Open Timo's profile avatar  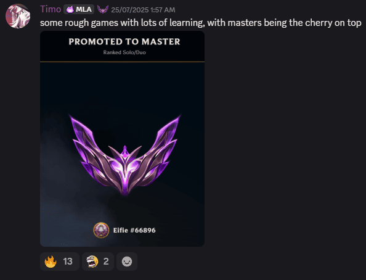tap(18, 16)
